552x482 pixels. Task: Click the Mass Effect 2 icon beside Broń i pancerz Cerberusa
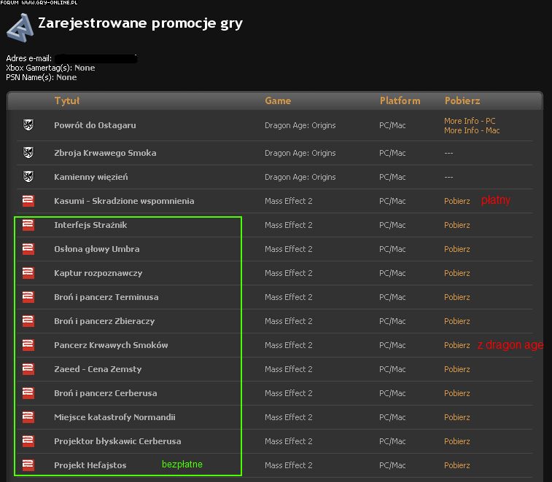[x=28, y=392]
